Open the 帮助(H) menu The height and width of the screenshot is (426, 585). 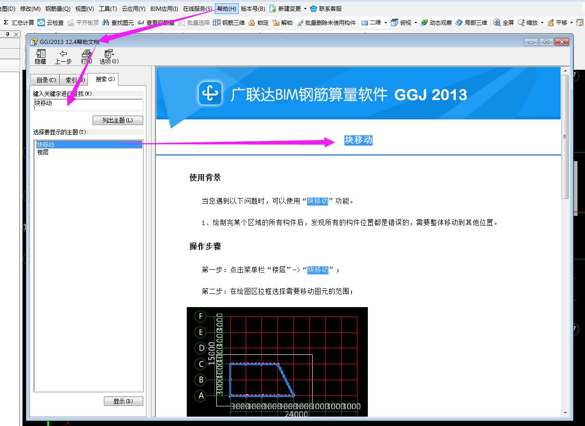coord(227,8)
